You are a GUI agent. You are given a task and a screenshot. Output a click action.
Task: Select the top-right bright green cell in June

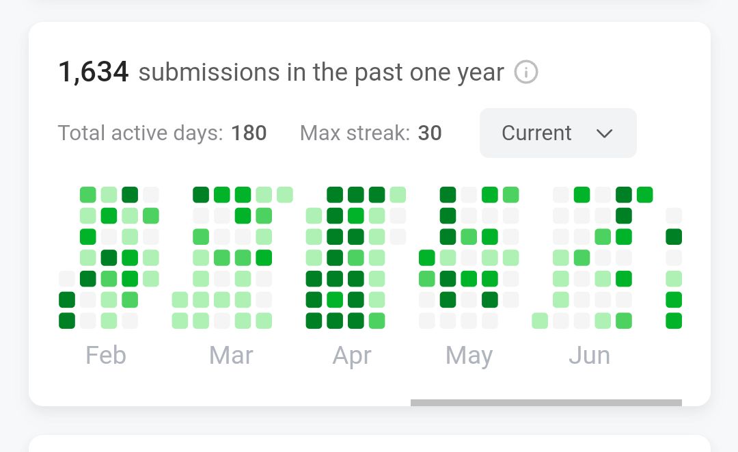coord(645,194)
